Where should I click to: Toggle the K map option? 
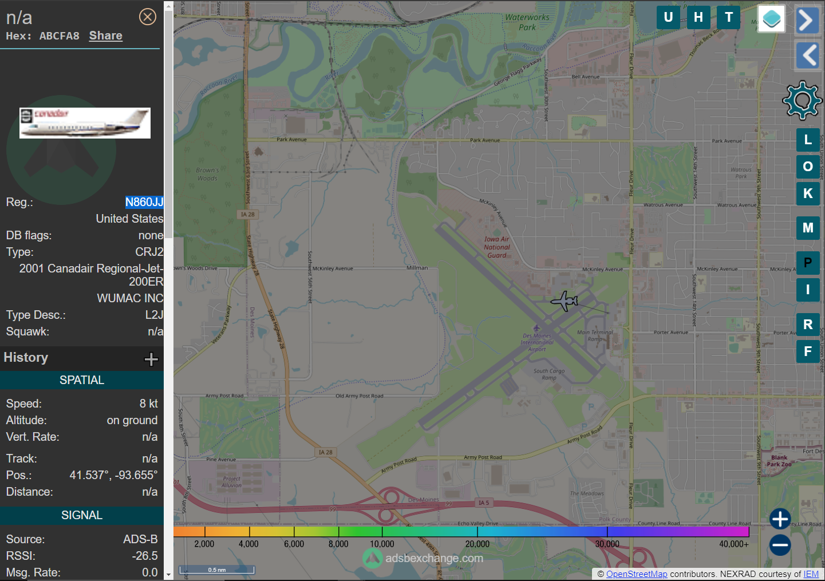tap(808, 193)
